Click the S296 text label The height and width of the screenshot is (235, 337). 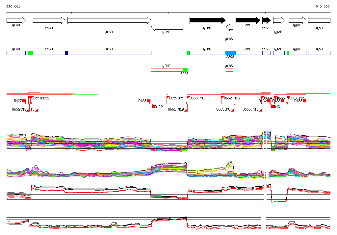click(184, 74)
